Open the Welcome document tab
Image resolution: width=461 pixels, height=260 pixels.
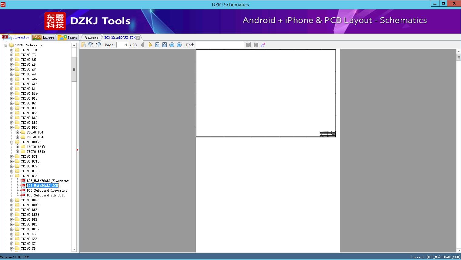coord(92,38)
